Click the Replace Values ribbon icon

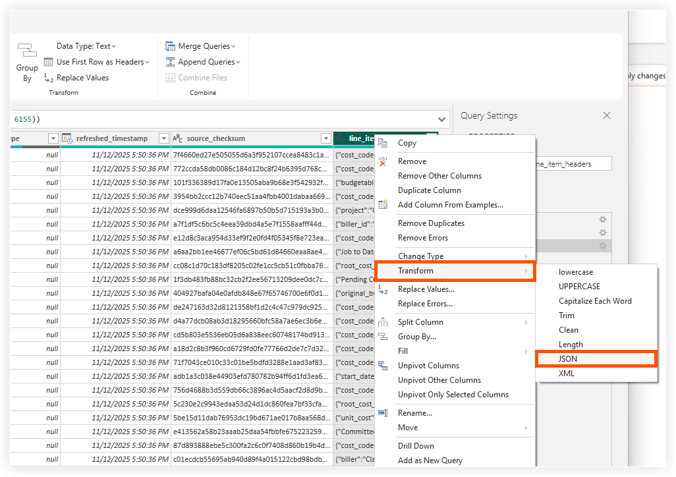pos(48,77)
